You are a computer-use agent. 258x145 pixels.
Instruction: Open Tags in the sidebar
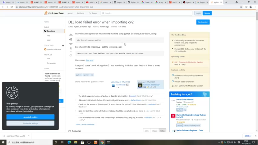click(x=49, y=35)
